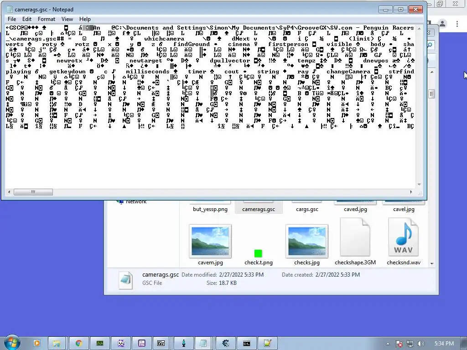Open Notepad++ from taskbar
The height and width of the screenshot is (350, 467).
click(267, 343)
